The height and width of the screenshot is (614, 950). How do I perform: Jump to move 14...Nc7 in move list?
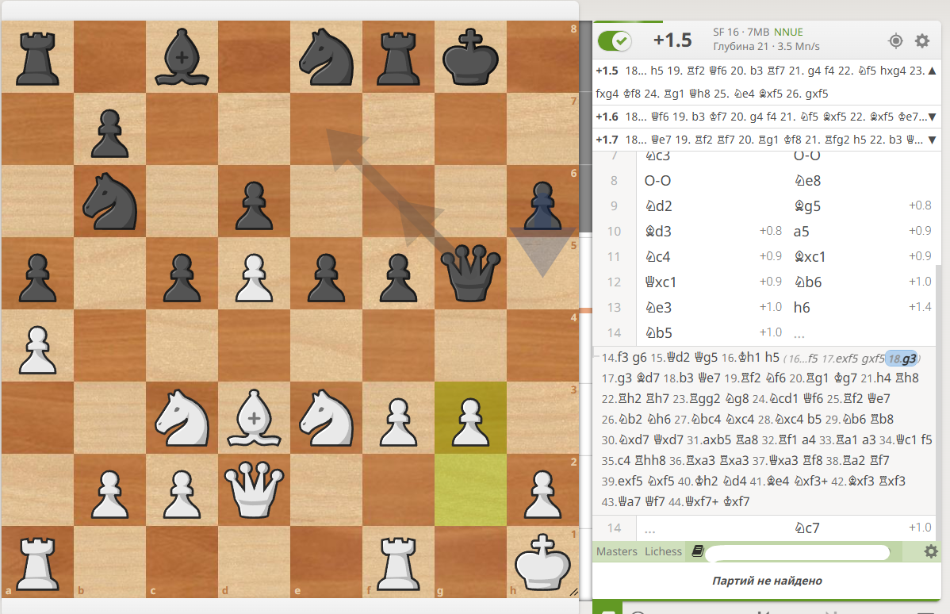tap(807, 528)
